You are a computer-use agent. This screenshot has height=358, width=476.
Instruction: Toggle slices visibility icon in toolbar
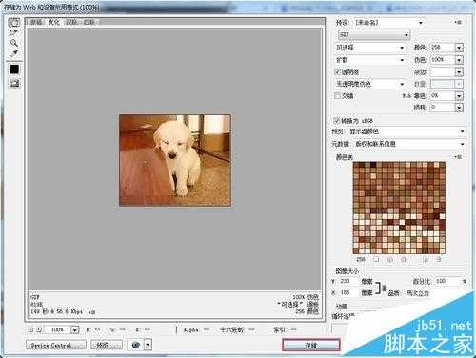point(14,83)
